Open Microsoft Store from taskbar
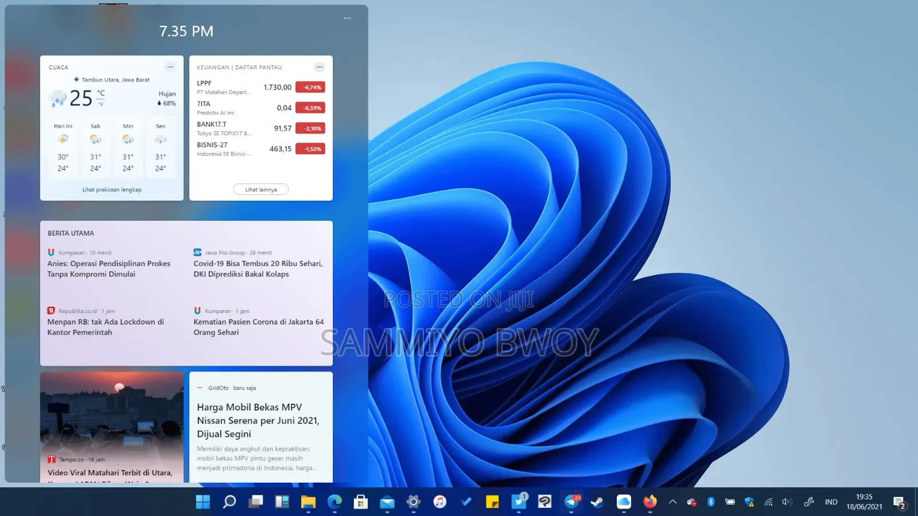The height and width of the screenshot is (516, 918). pyautogui.click(x=361, y=502)
